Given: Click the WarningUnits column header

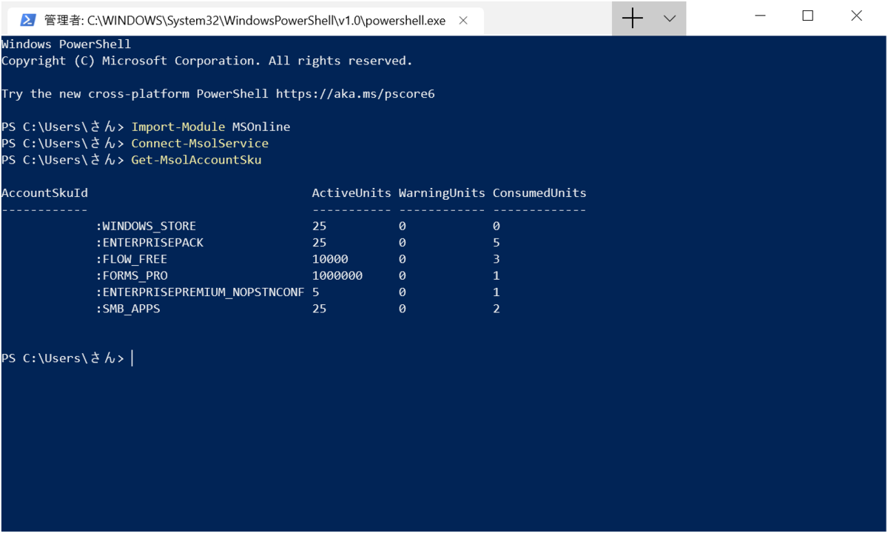Looking at the screenshot, I should tap(442, 193).
